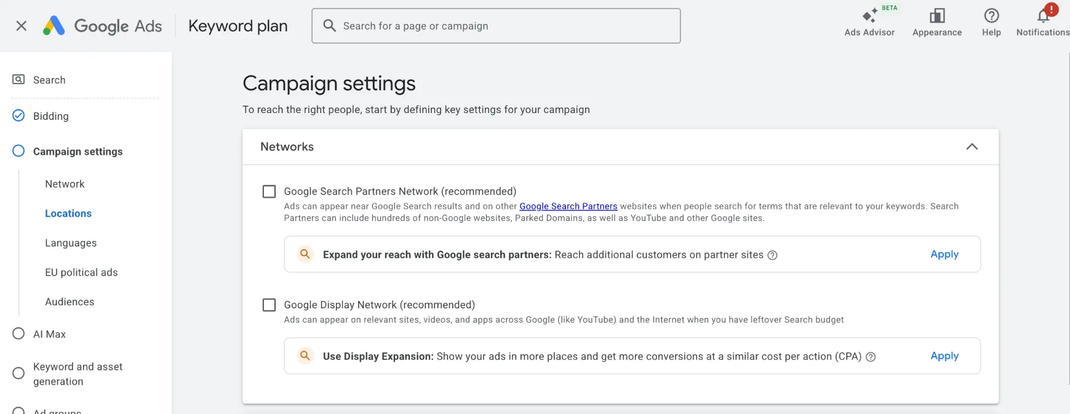Image resolution: width=1070 pixels, height=414 pixels.
Task: Open Notifications bell icon
Action: 1044,16
